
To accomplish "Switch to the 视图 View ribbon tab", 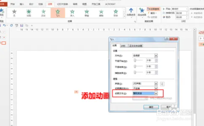I will pos(84,4).
